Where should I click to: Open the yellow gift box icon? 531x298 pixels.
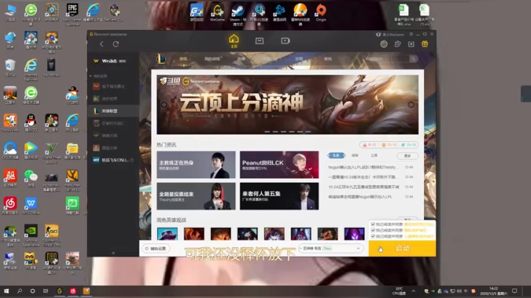pyautogui.click(x=425, y=44)
